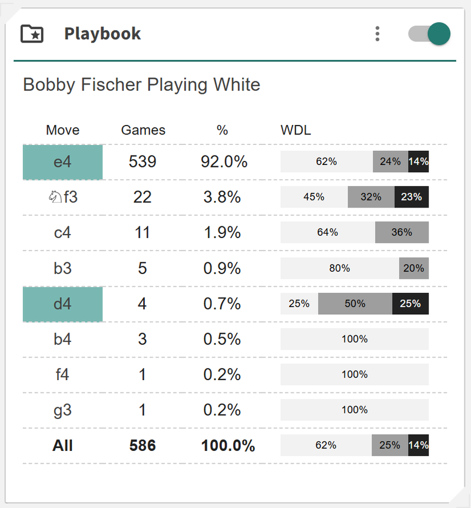Sort by the Games column header
Image resolution: width=471 pixels, height=508 pixels.
[x=143, y=130]
